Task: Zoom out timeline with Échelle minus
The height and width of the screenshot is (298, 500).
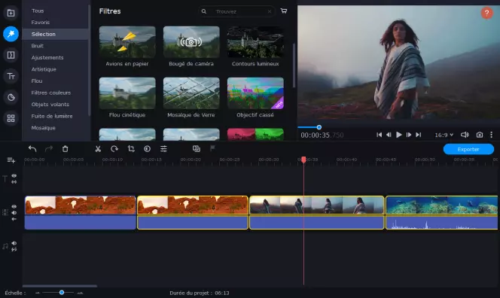Action: click(x=38, y=293)
